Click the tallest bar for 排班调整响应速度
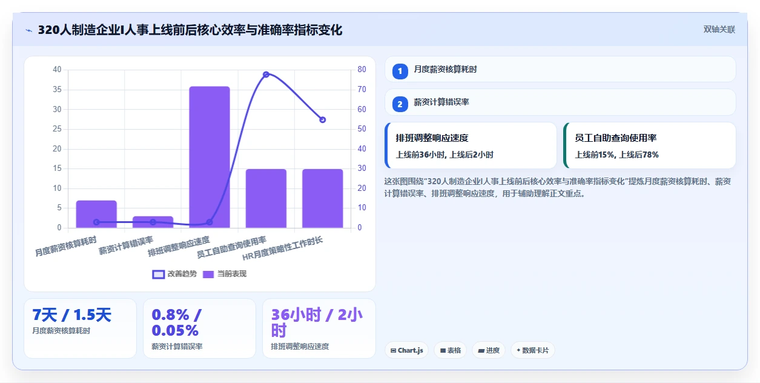Viewport: 760px width, 383px height. tap(210, 157)
